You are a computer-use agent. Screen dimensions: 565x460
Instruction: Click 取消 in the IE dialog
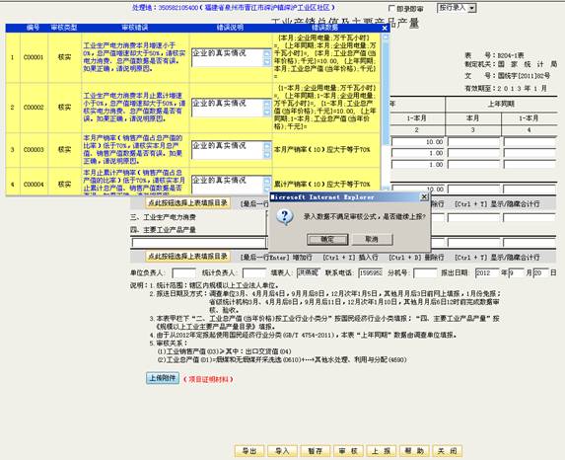click(372, 239)
